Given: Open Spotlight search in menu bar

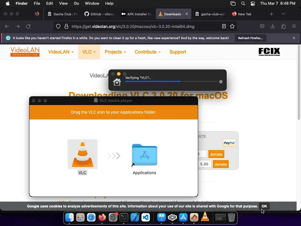Looking at the screenshot, I should pyautogui.click(x=243, y=4).
